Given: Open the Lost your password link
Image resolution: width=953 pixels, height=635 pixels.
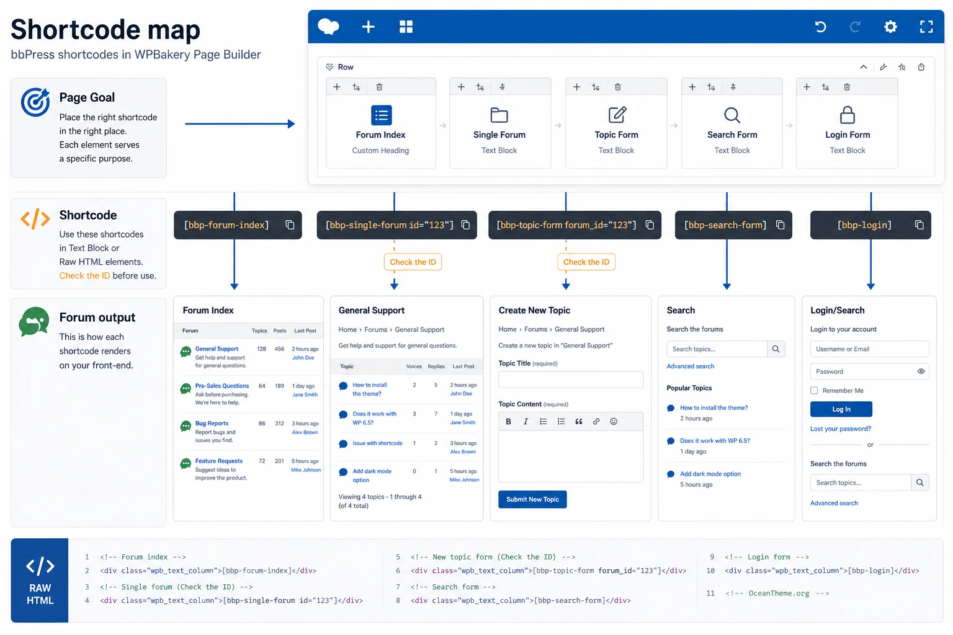Looking at the screenshot, I should point(840,429).
